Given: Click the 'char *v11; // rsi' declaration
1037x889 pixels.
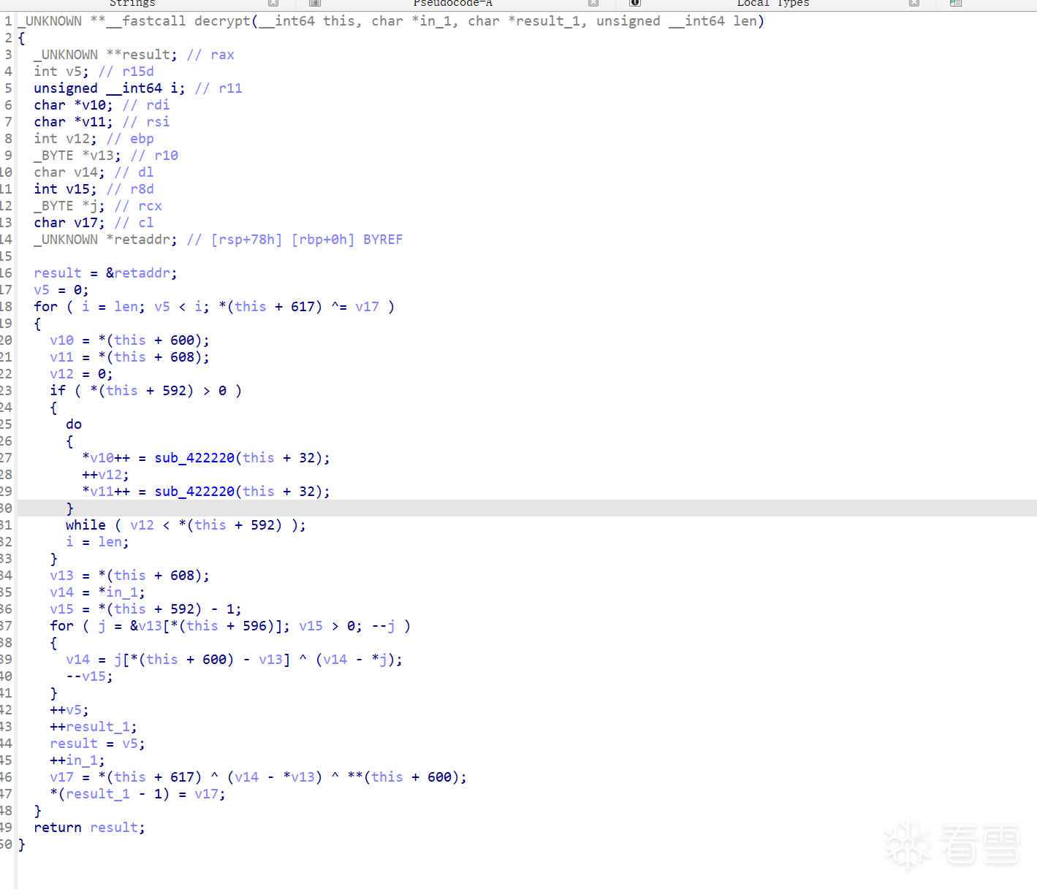Looking at the screenshot, I should tap(102, 122).
